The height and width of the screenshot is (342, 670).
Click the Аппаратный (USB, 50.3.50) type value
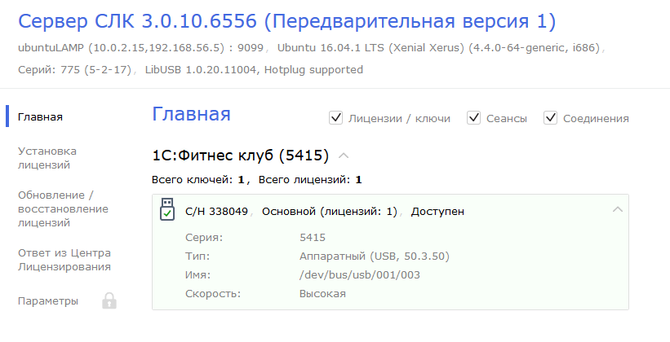click(374, 256)
